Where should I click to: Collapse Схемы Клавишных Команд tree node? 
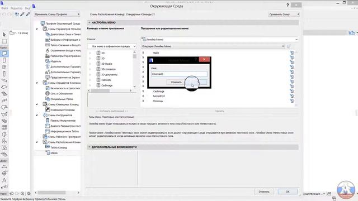[x=37, y=104]
